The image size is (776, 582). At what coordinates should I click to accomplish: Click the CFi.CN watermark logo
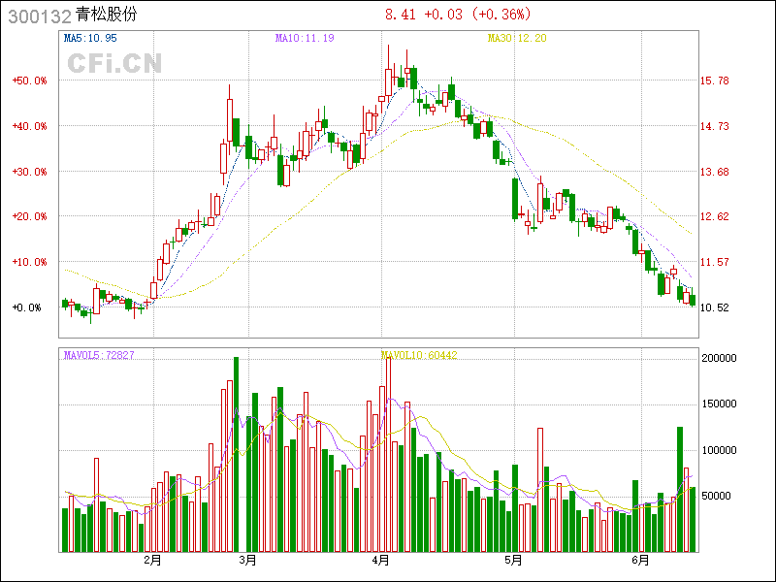(114, 64)
